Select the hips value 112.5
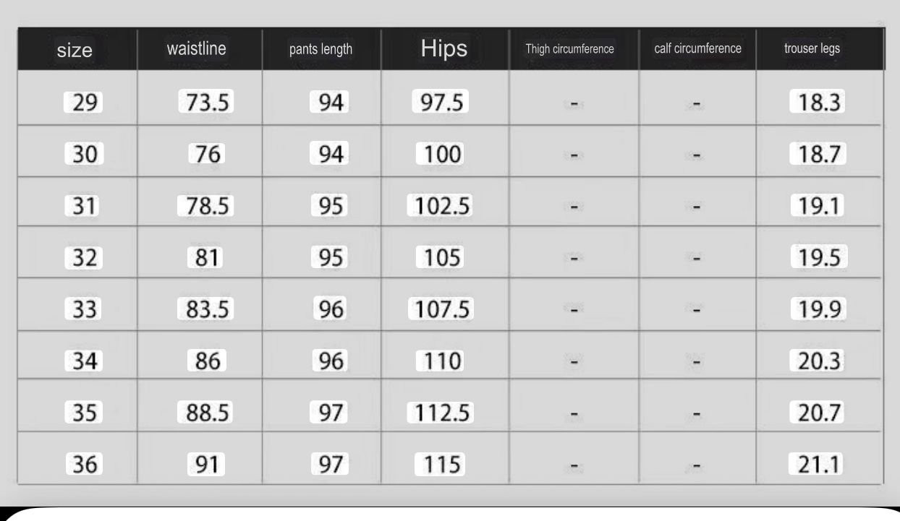Image resolution: width=900 pixels, height=521 pixels. click(x=440, y=412)
